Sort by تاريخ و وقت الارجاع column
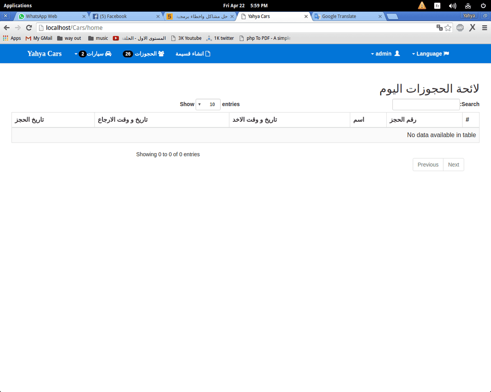 162,120
